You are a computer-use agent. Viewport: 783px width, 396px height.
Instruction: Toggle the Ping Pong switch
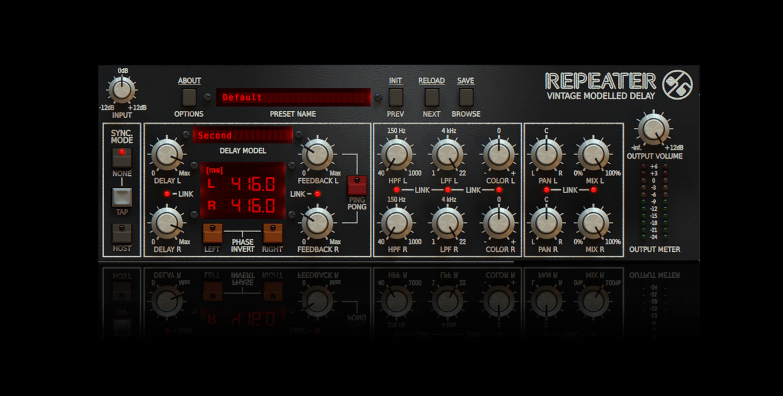(357, 184)
